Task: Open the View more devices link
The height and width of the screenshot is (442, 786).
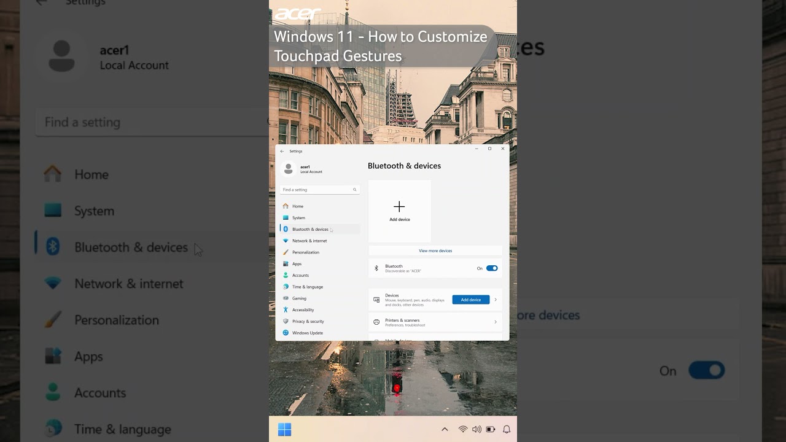Action: [435, 250]
